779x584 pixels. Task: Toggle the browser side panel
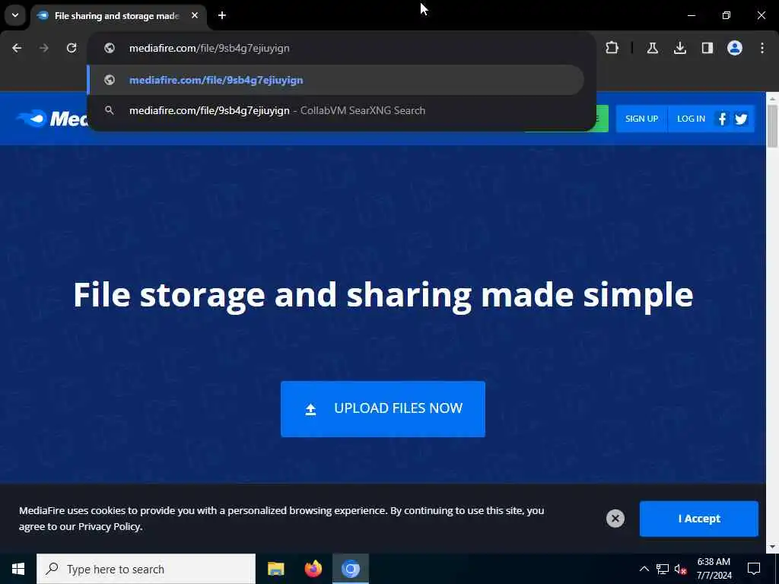pos(707,48)
